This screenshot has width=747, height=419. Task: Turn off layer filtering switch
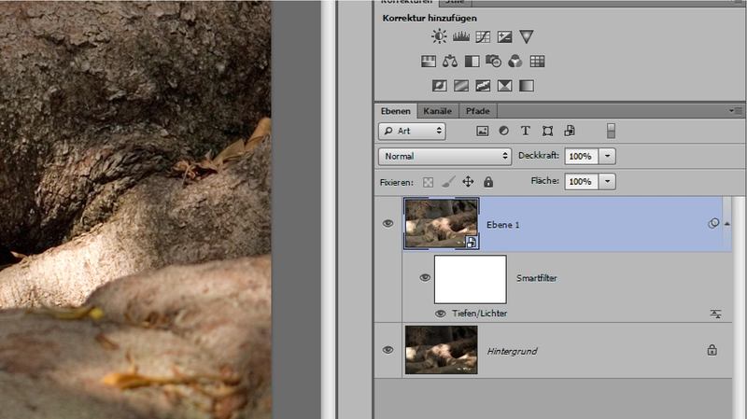[612, 131]
